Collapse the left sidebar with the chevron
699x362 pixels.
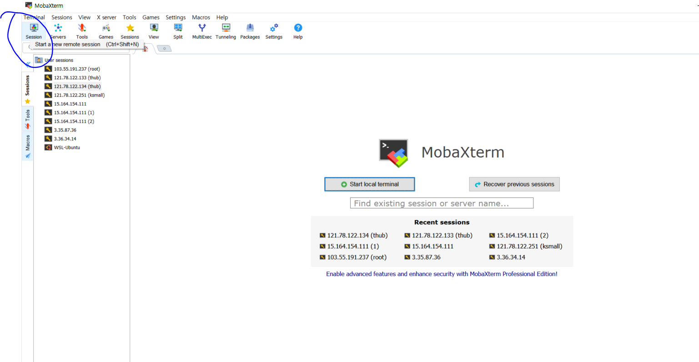pyautogui.click(x=28, y=64)
